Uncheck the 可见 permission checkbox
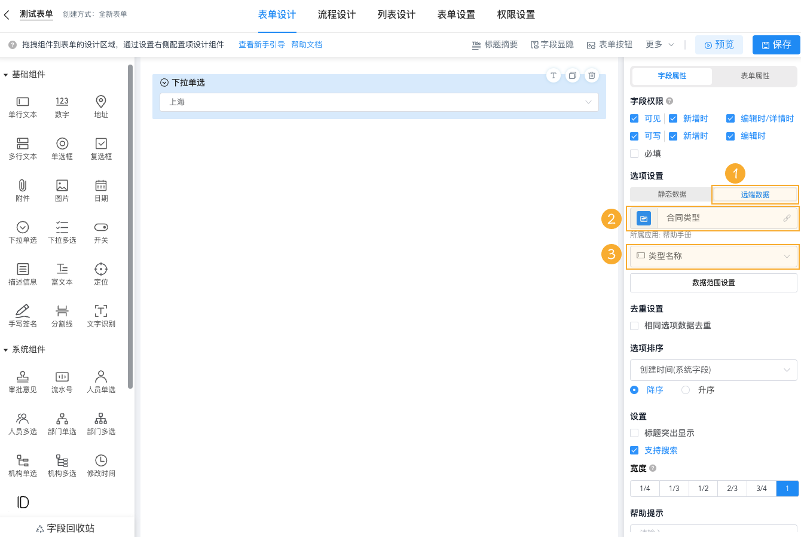This screenshot has width=801, height=537. [x=634, y=118]
